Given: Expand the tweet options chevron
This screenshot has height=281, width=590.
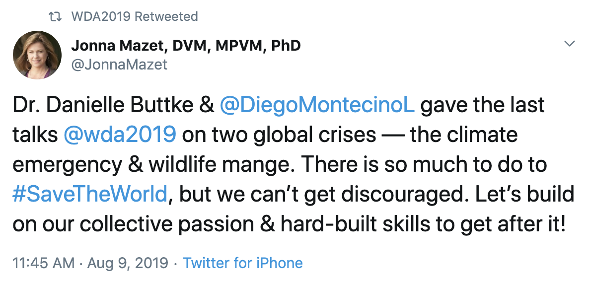Looking at the screenshot, I should (570, 44).
